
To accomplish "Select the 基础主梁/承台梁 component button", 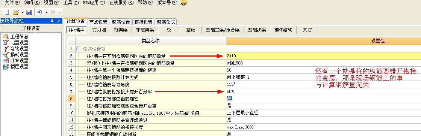I will coord(223,30).
